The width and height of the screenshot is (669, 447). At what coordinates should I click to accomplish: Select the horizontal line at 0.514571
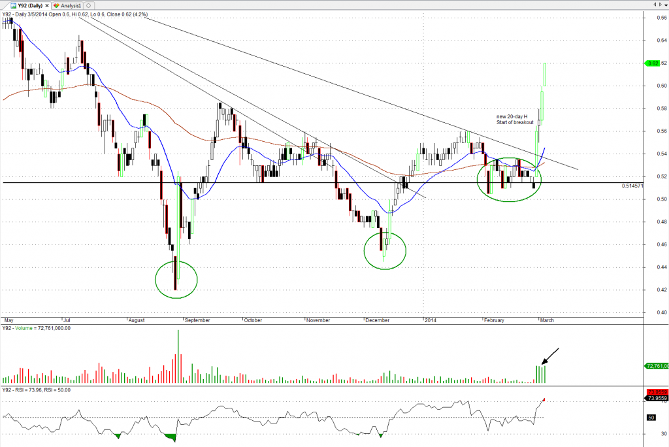[261, 183]
